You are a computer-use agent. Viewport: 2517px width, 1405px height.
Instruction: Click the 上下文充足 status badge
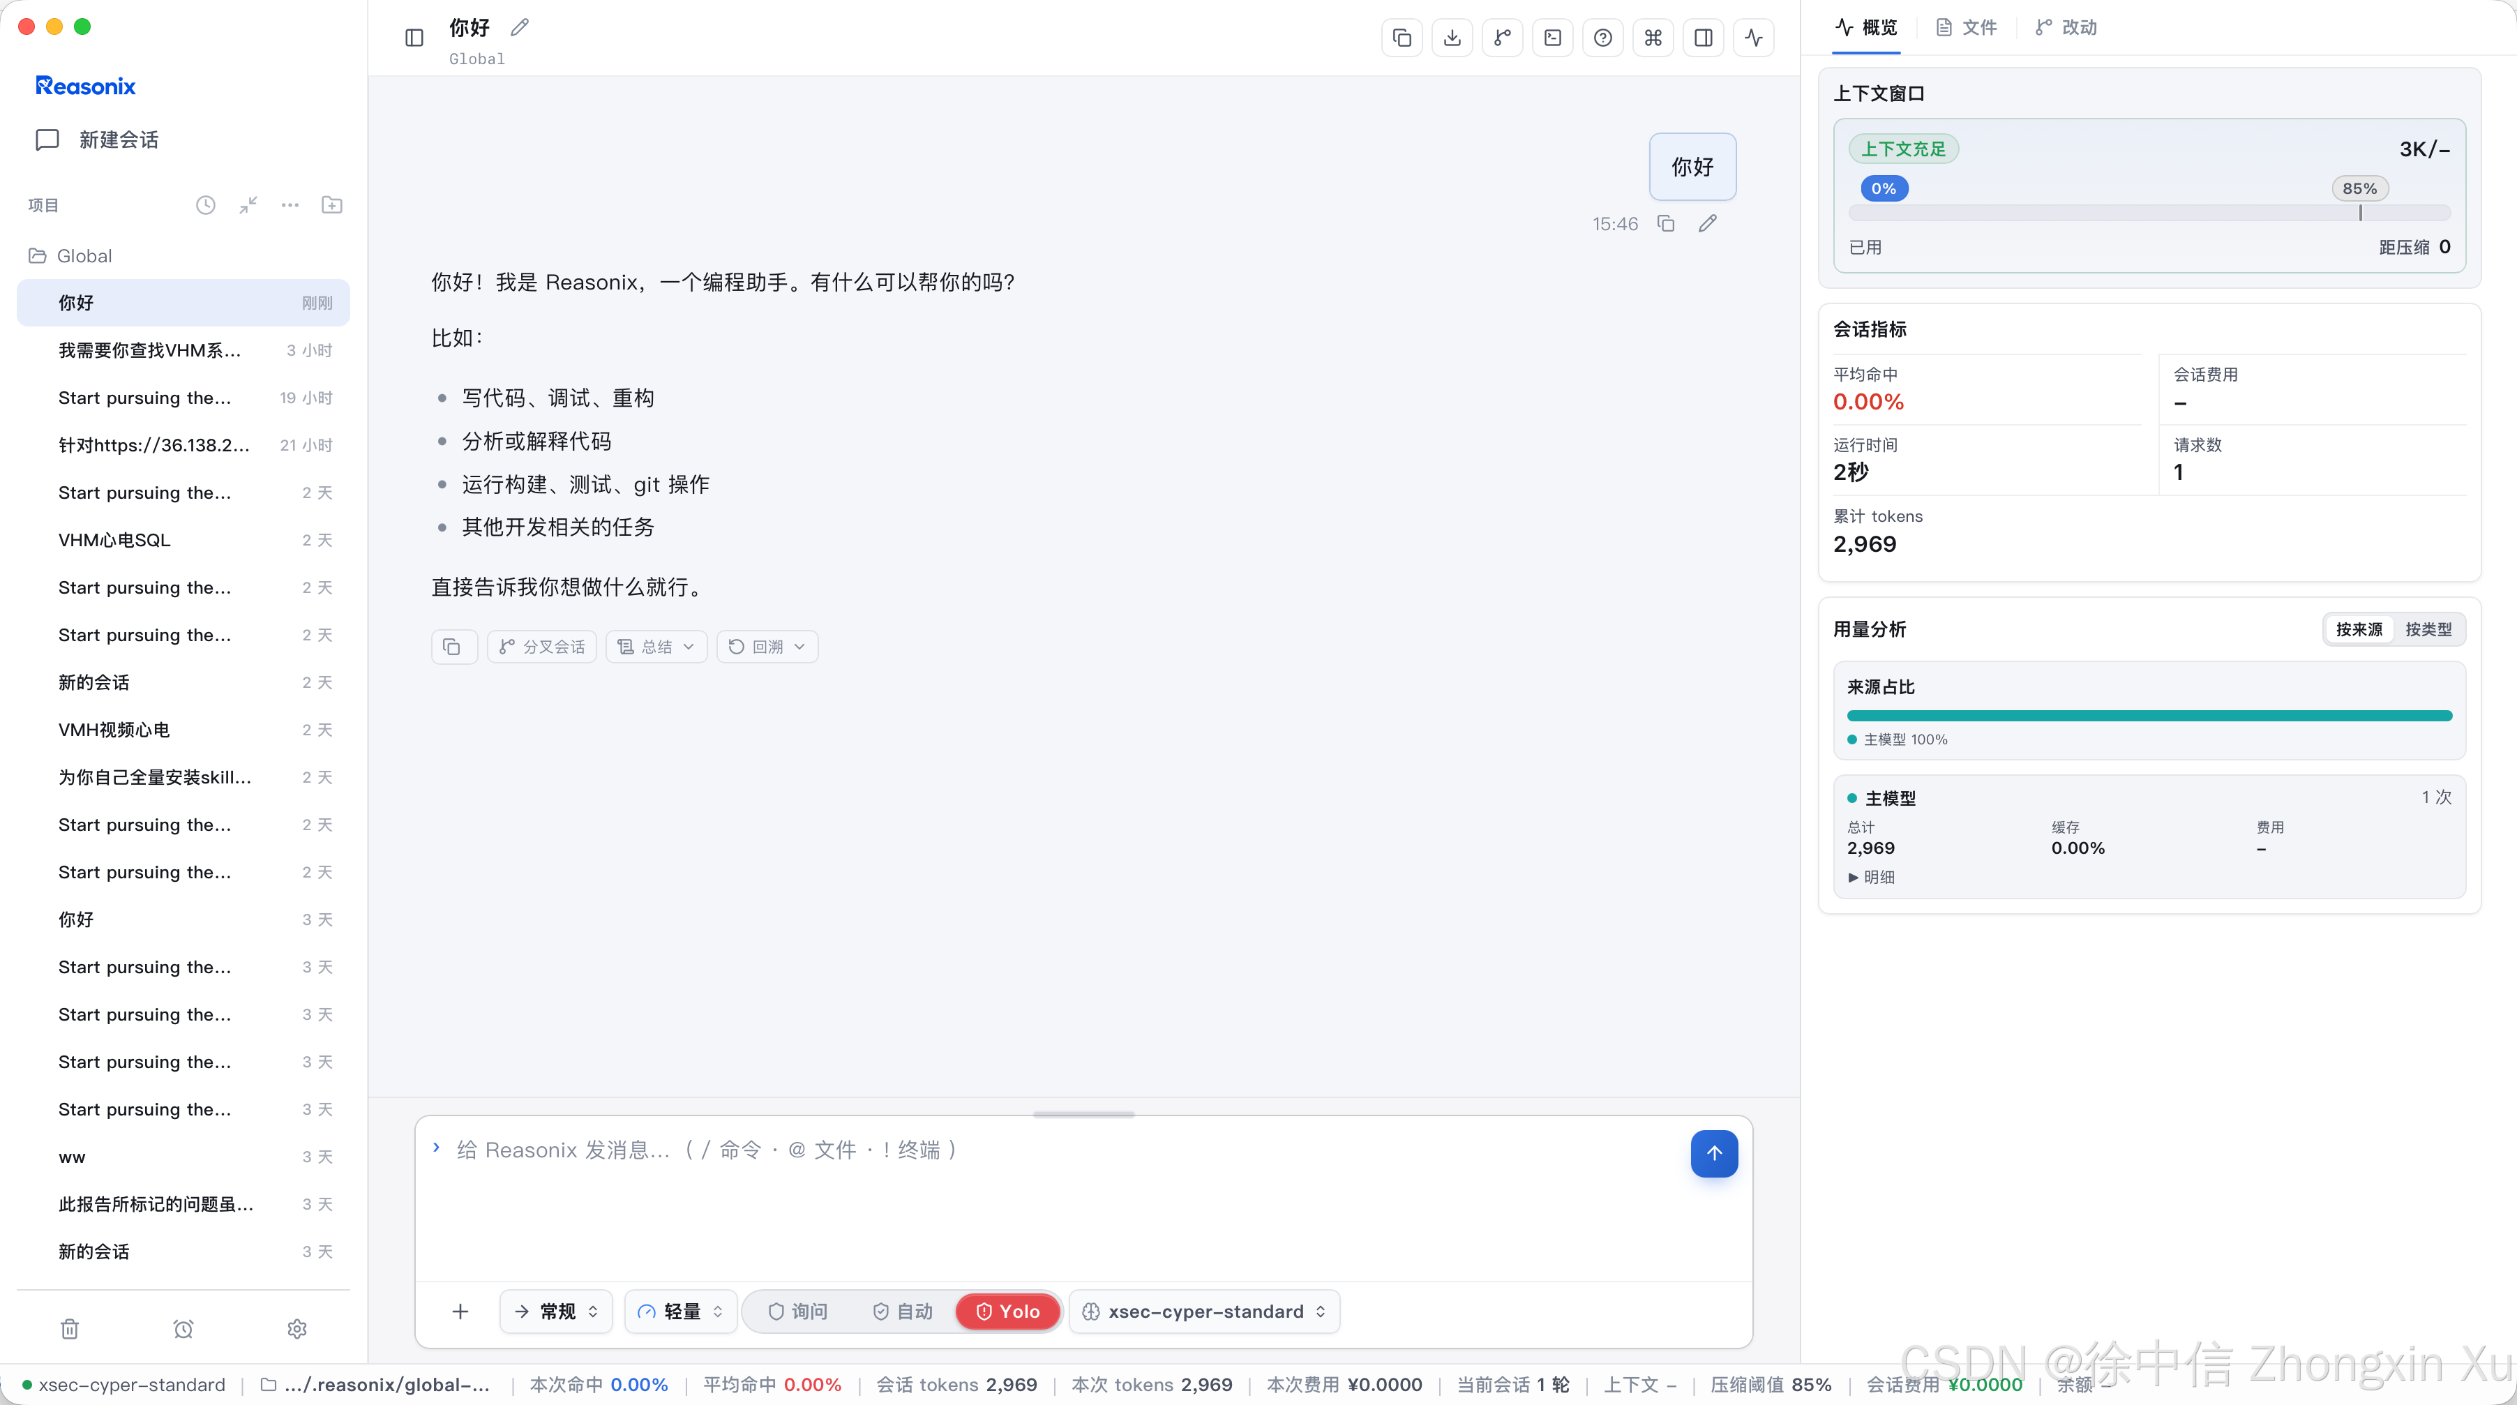[x=1903, y=149]
